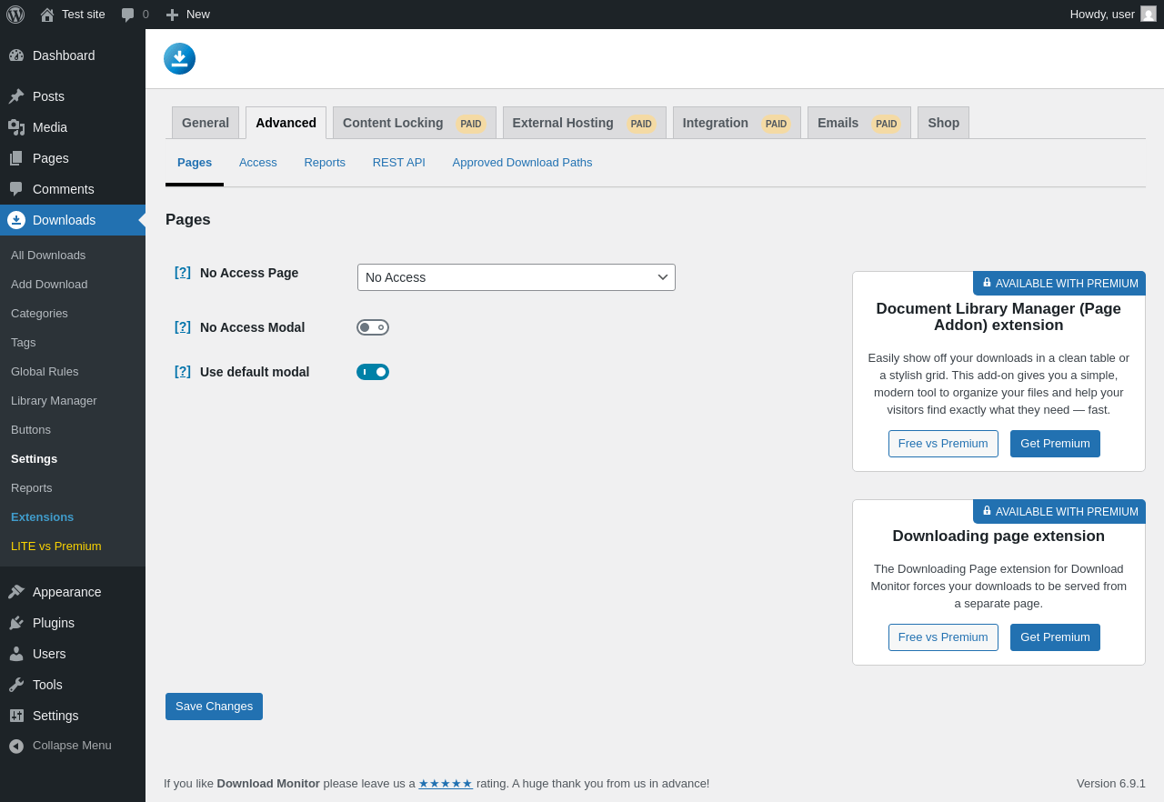
Task: Switch to the General tab
Action: click(x=206, y=123)
